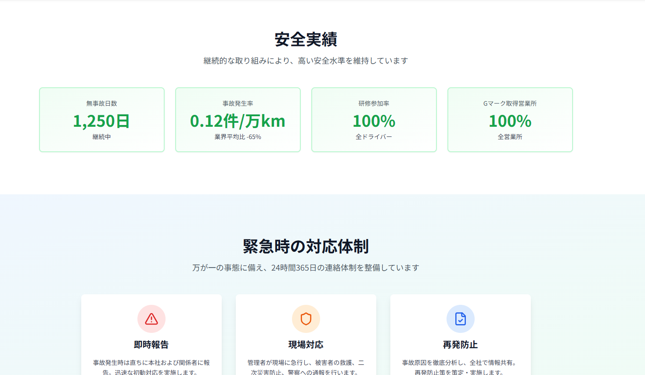Click the 業界平均比 -65% text

238,137
